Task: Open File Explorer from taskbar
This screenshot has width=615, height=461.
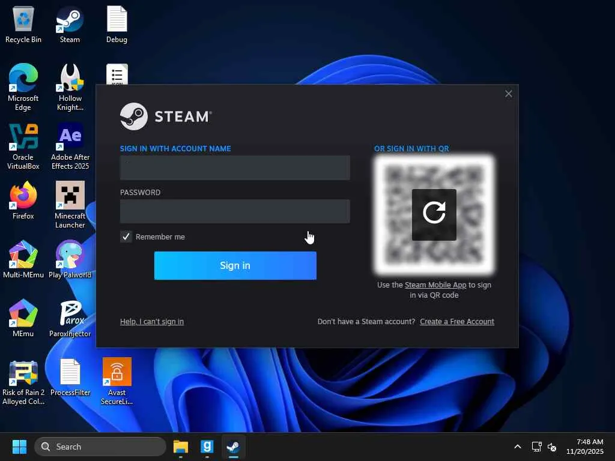Action: pyautogui.click(x=180, y=447)
